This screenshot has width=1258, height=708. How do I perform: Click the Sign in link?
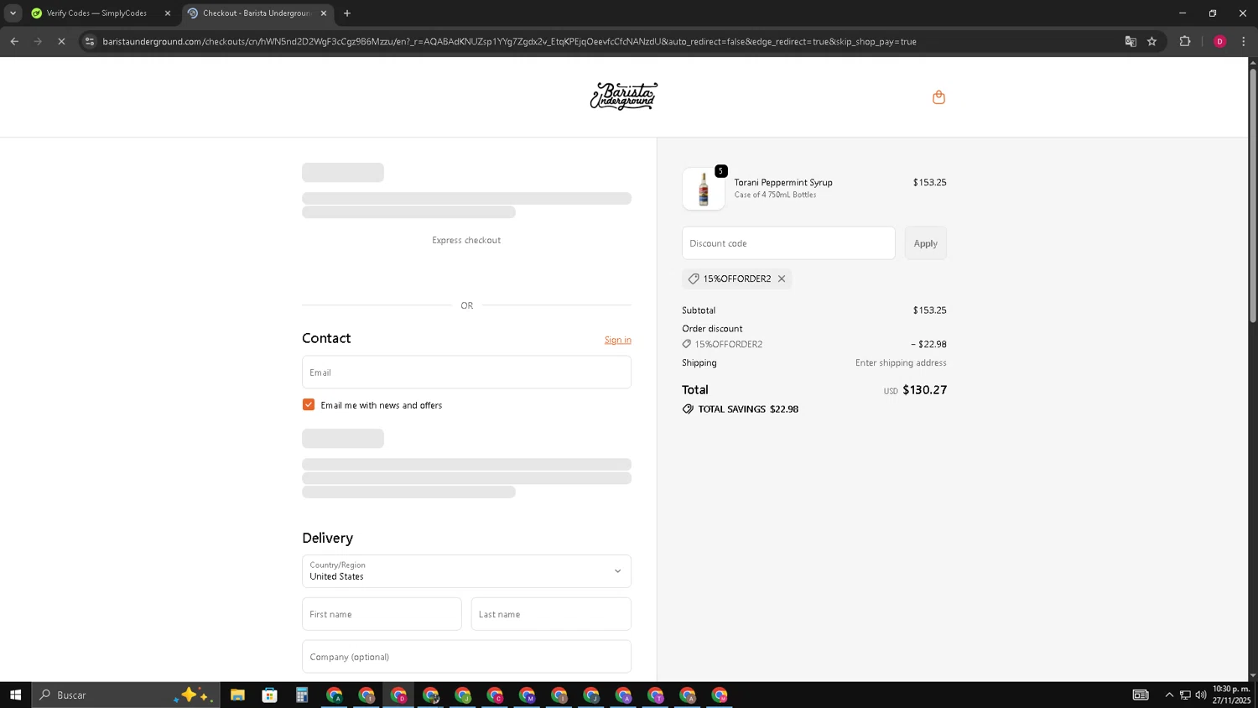(618, 340)
